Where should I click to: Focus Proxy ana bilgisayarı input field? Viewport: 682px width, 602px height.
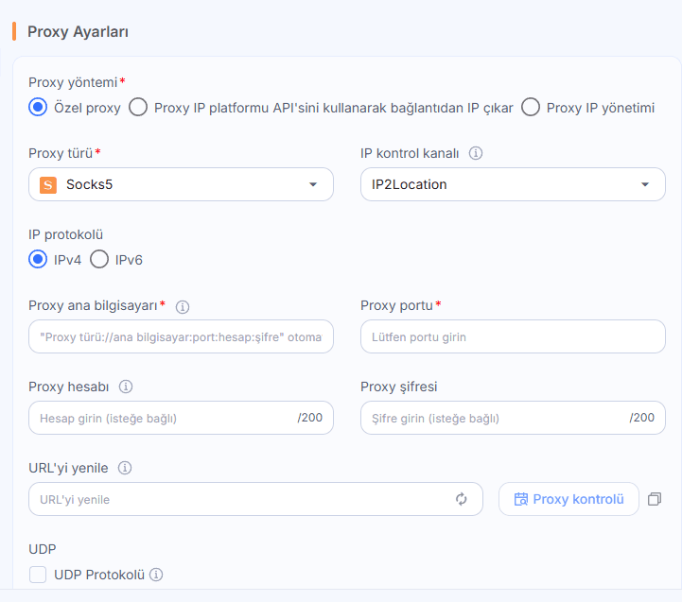click(181, 336)
